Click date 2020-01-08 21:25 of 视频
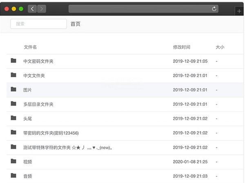The height and width of the screenshot is (183, 245). [190, 162]
